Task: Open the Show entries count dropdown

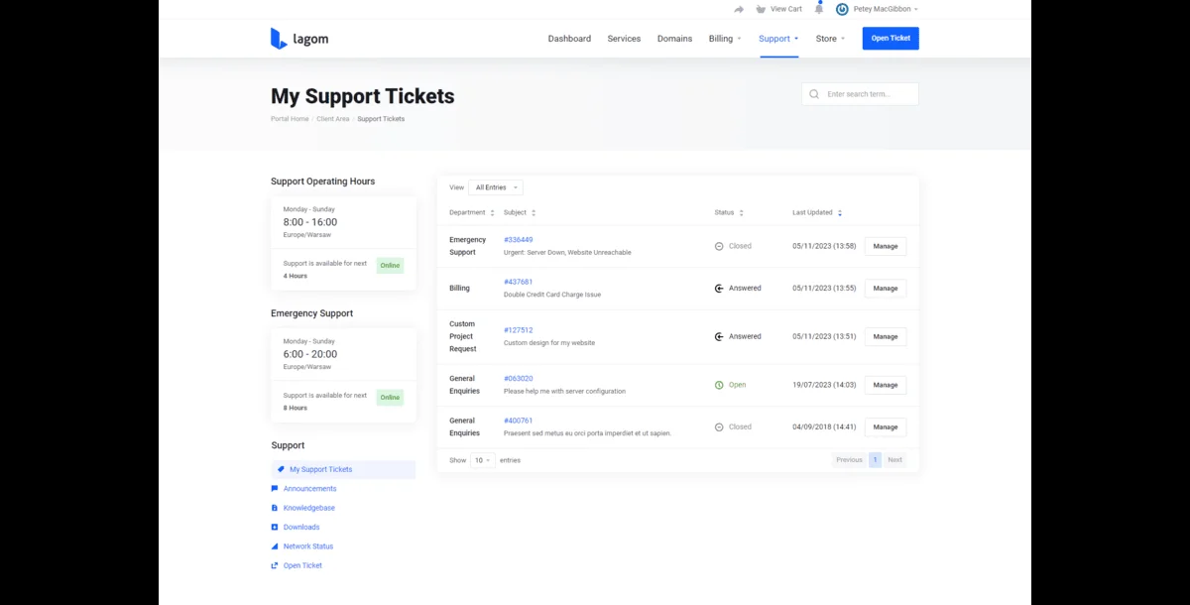Action: (x=482, y=459)
